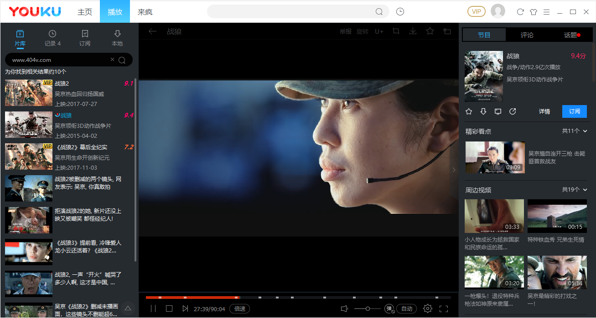Go back using the arrow next to 战狼

[x=153, y=31]
